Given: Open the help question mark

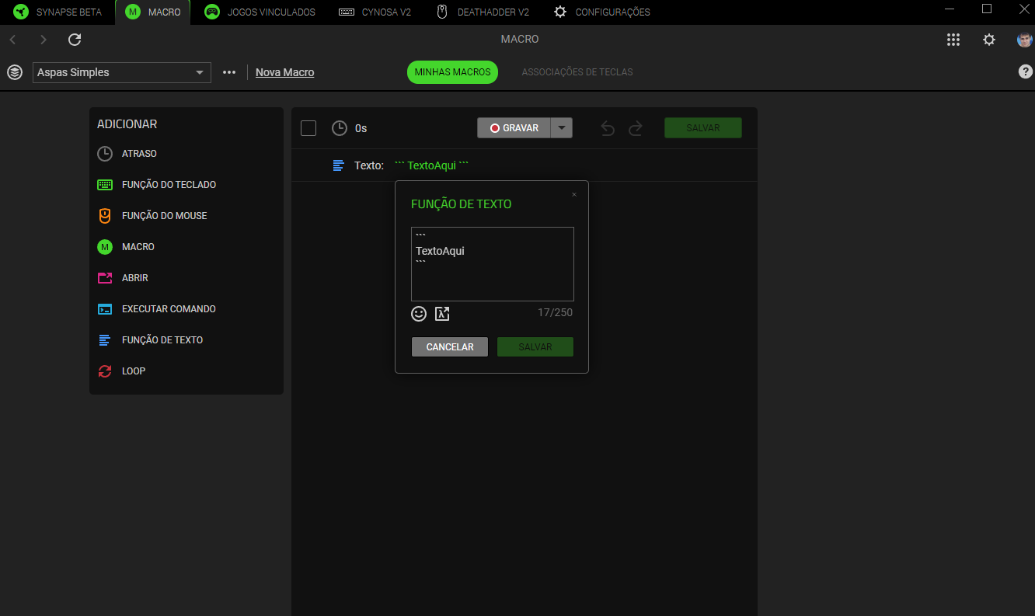Looking at the screenshot, I should tap(1026, 71).
